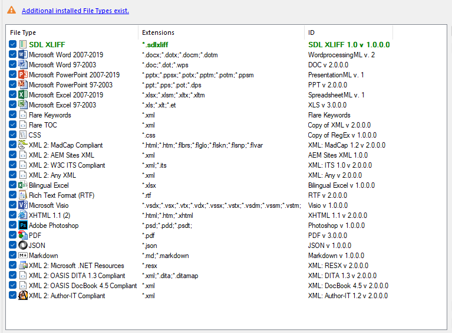The height and width of the screenshot is (333, 452).
Task: Click the Microsoft Word 2007-2019 icon
Action: 23,54
